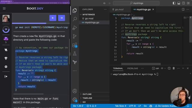
Task: Open errors and warnings status item
Action: coord(91,106)
